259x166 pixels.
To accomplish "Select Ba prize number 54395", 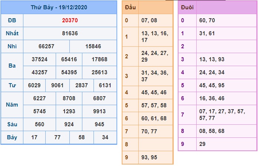I will (69, 72).
